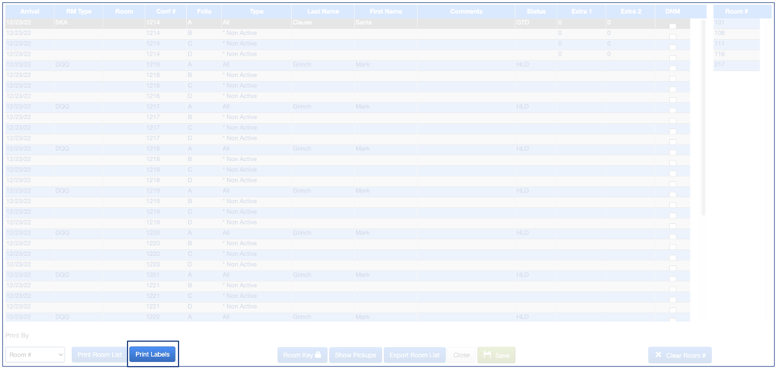The width and height of the screenshot is (777, 369).
Task: Click the reservation table vertical scrollbar
Action: click(703, 118)
